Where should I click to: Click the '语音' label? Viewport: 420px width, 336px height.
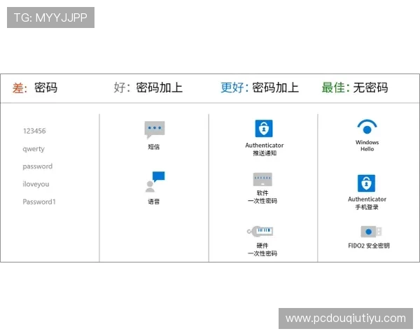154,202
